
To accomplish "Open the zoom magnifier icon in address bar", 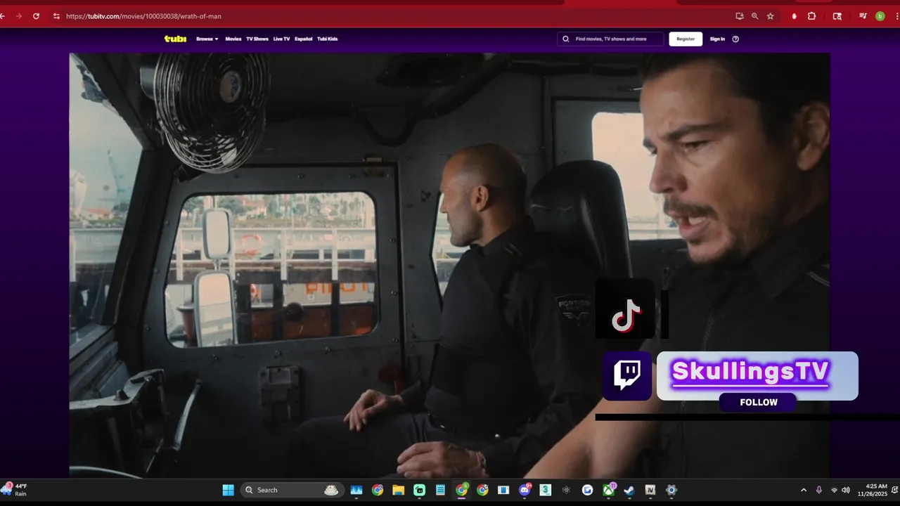I will coord(755,16).
